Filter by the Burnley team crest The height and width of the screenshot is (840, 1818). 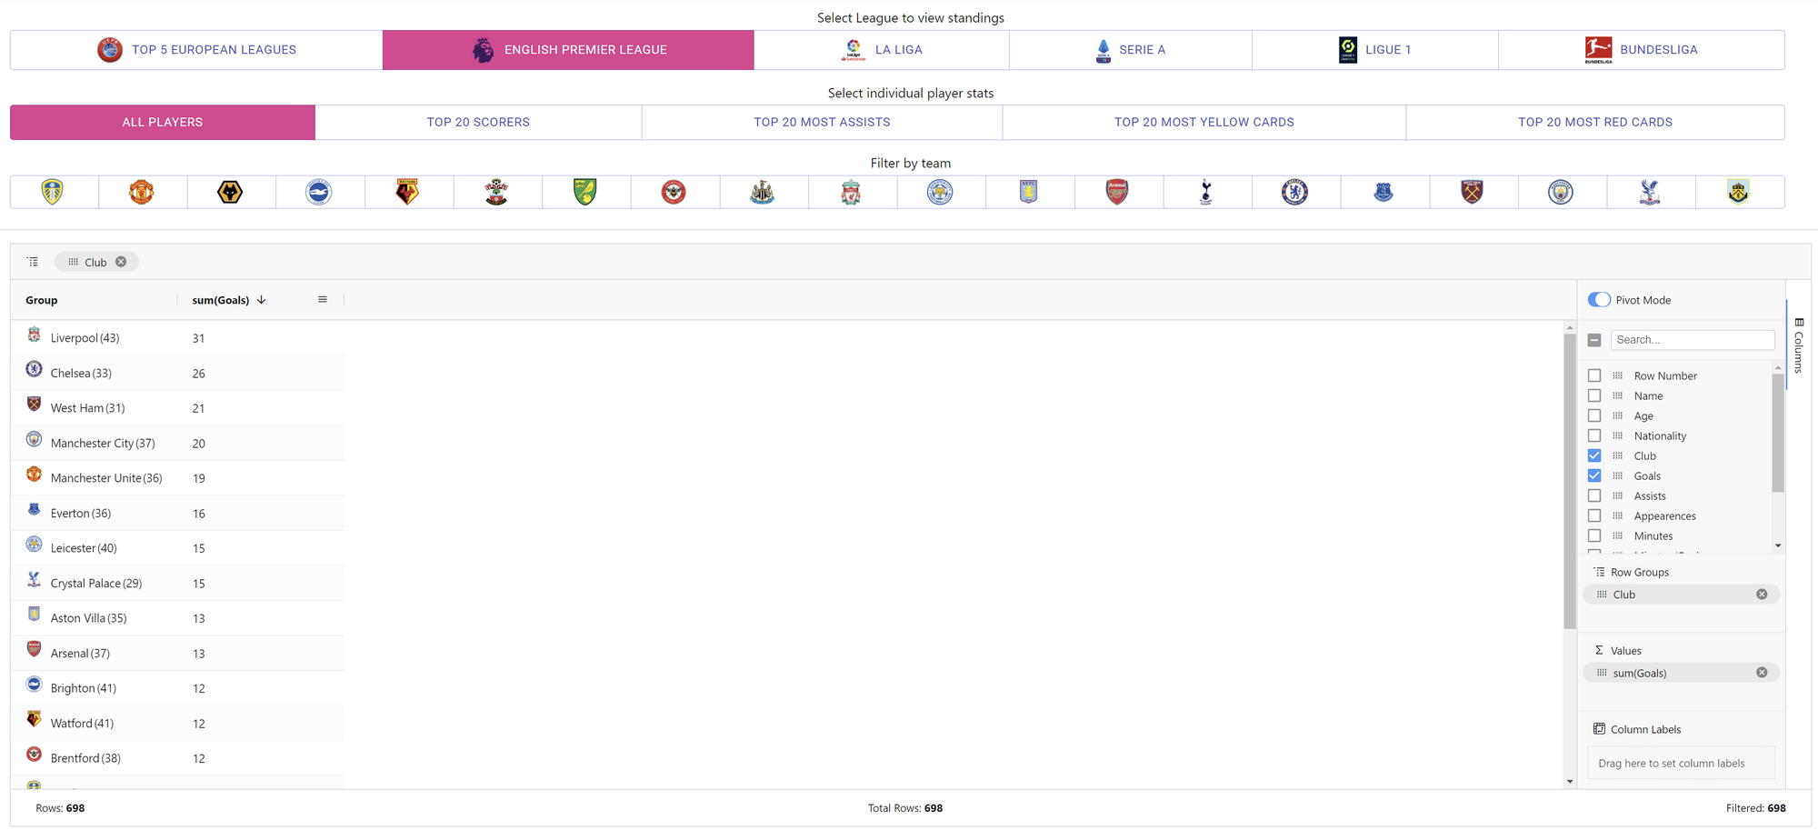tap(1738, 192)
